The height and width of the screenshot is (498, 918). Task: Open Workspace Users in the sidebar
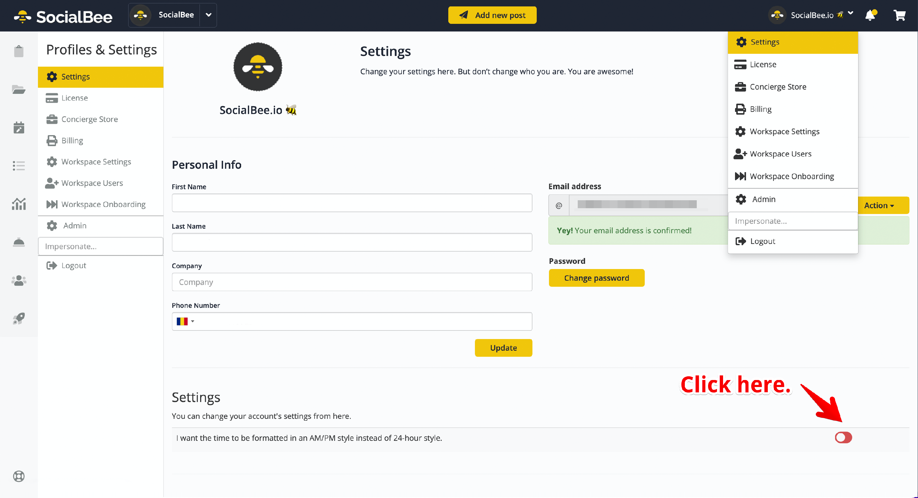click(100, 183)
